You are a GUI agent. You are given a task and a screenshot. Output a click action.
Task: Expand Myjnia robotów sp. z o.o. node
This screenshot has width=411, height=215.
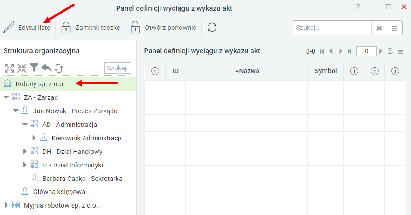click(6, 205)
